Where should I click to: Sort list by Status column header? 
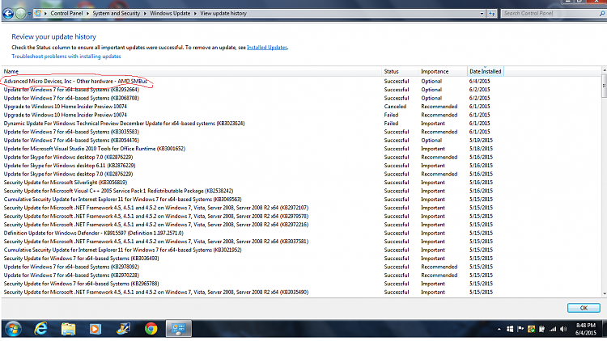(x=401, y=71)
